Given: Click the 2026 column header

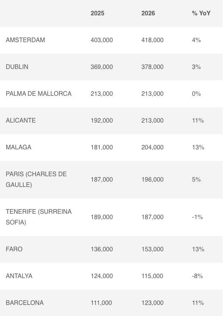Looking at the screenshot, I should [148, 13].
